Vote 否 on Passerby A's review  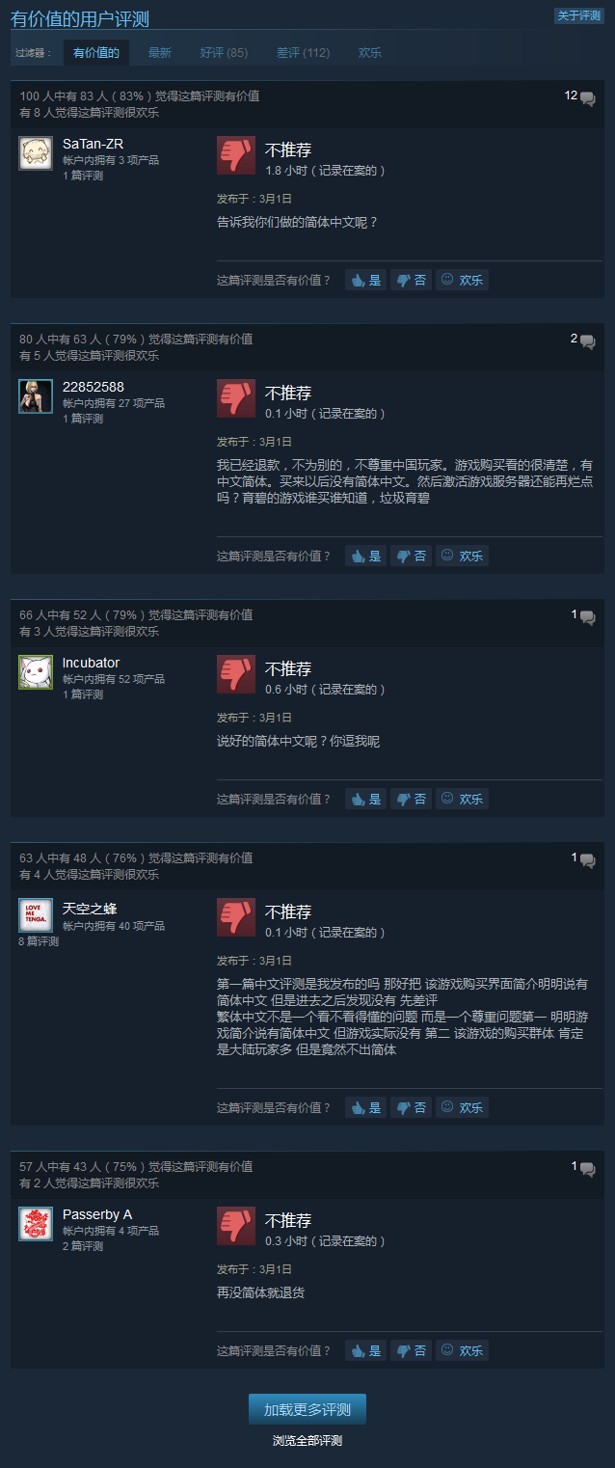point(412,1350)
